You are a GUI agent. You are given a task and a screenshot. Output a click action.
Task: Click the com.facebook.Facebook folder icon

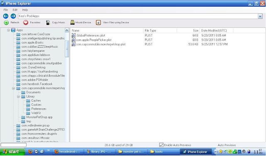pos(18,84)
